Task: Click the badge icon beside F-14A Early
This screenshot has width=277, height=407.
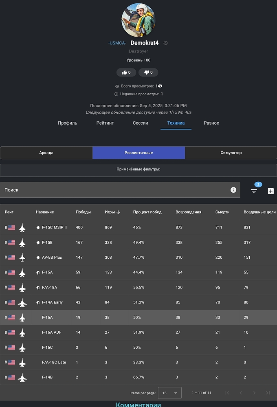Action: (x=38, y=303)
